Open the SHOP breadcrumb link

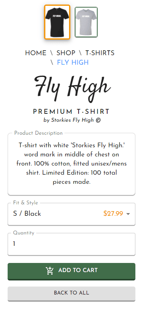[66, 53]
